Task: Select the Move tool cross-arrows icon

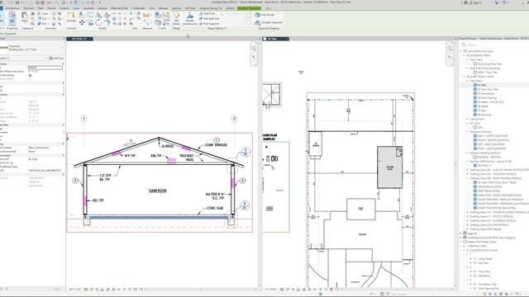Action: 82,22
